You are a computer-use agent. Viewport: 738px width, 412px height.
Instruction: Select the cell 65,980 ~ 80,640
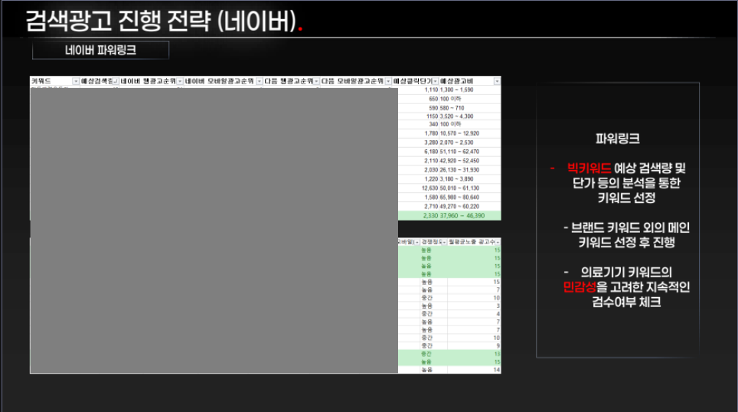pos(459,198)
